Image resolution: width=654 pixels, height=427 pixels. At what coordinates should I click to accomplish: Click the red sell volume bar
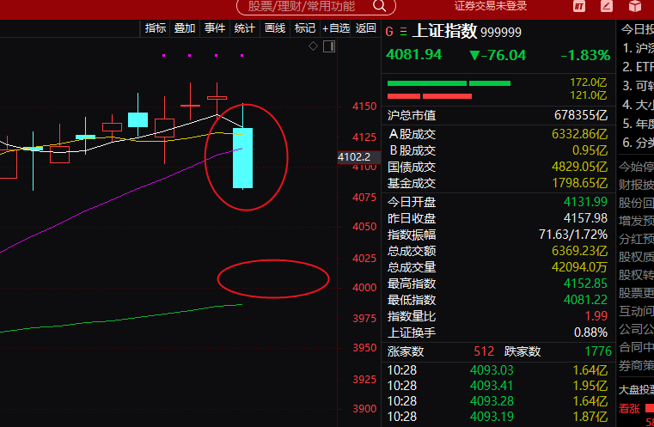click(430, 96)
